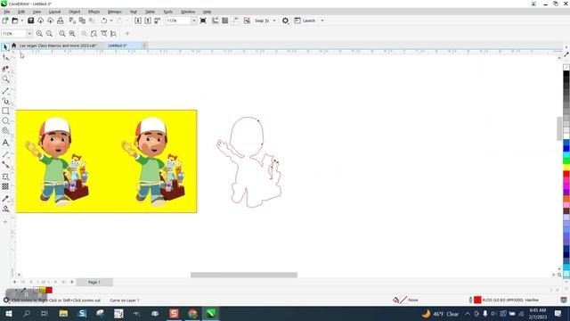Screen dimensions: 570x321
Task: Select the Drop Shadow effects tool
Action: [5, 177]
